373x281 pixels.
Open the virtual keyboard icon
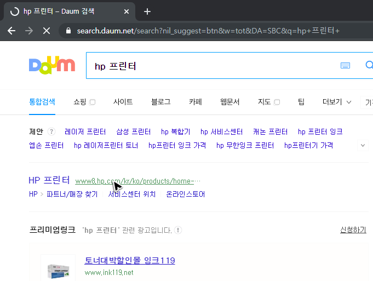pos(345,65)
